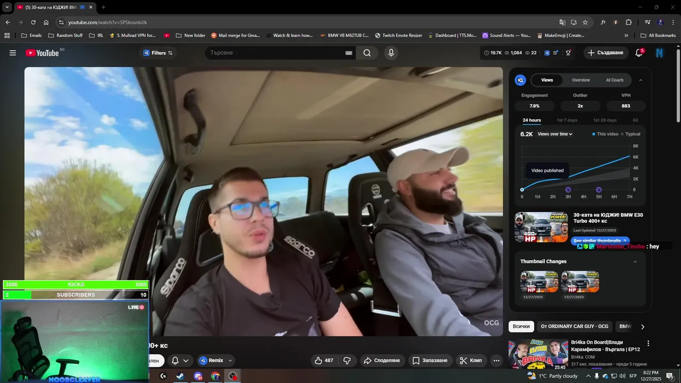Select the 1st 28 days tab
681x383 pixels.
(x=604, y=120)
